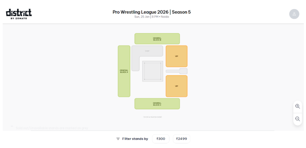Click the District by Zomato logo
Image resolution: width=306 pixels, height=148 pixels.
pos(19,14)
